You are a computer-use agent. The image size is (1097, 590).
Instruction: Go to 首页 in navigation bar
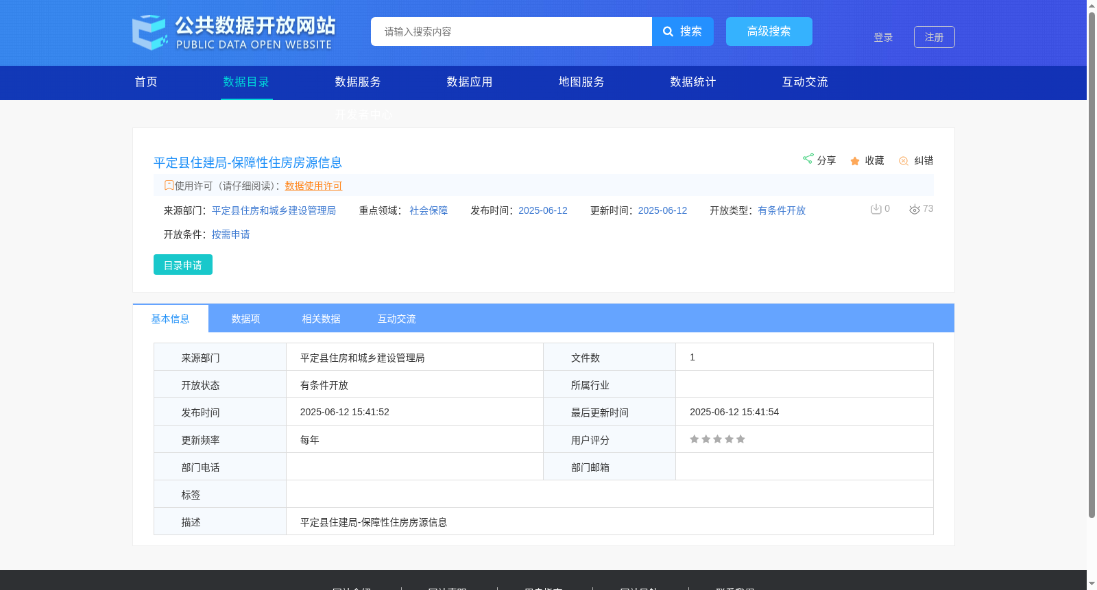tap(146, 82)
